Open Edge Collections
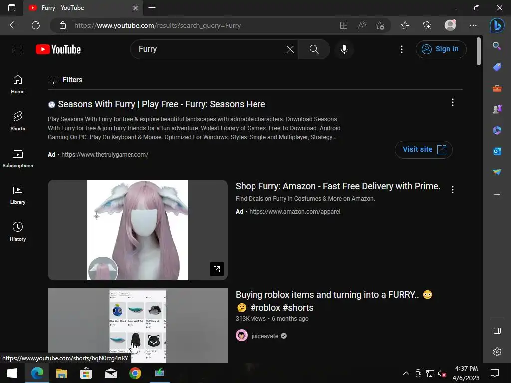Screen dimensions: 511x383 click(x=427, y=25)
